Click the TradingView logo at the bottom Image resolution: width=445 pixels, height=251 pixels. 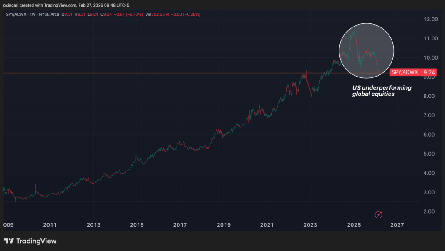[x=30, y=241]
